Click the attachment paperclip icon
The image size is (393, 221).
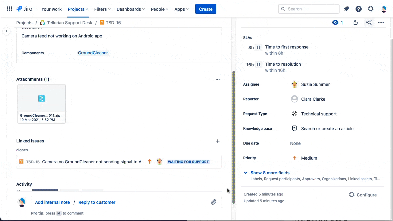click(213, 202)
